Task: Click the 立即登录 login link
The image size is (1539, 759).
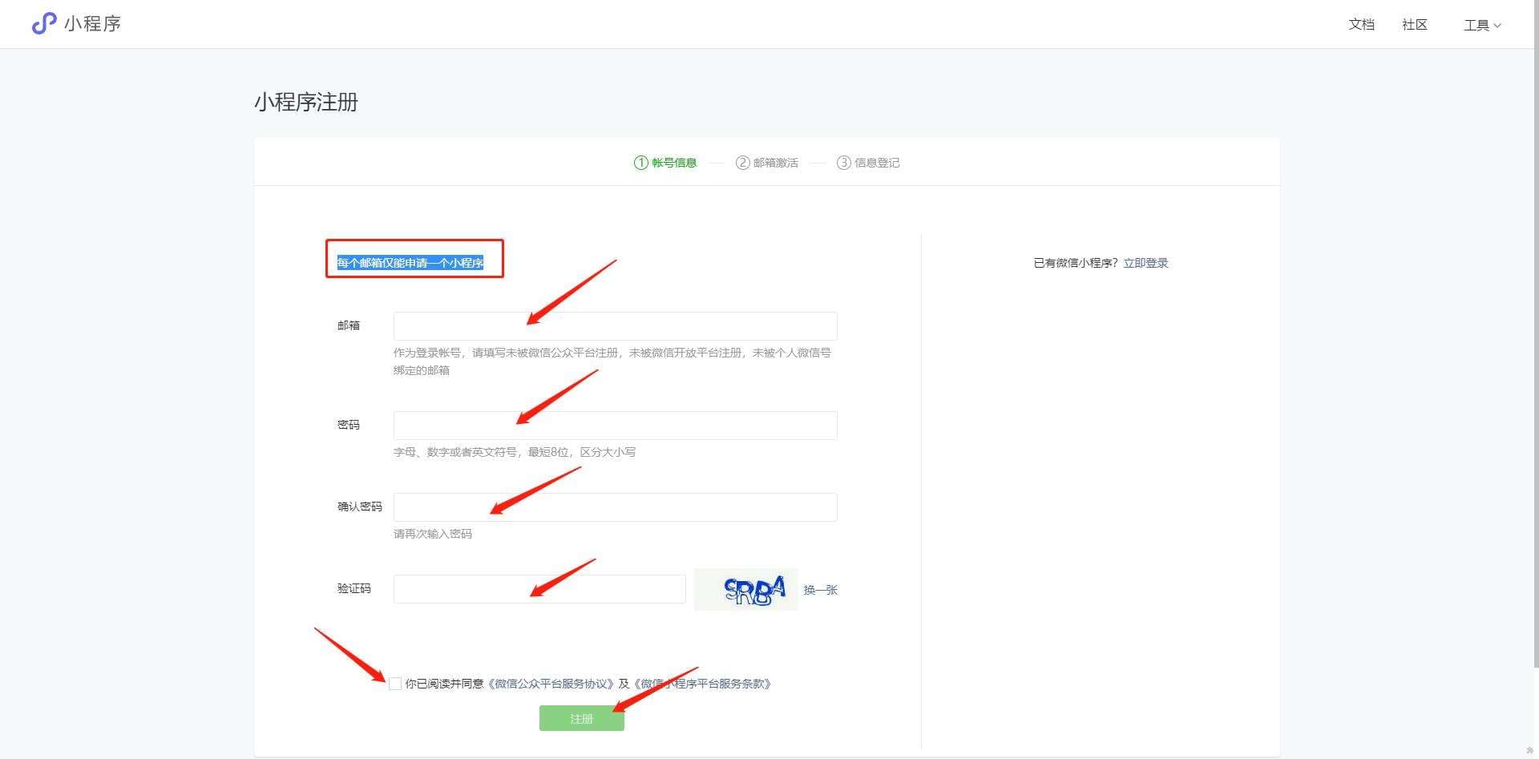Action: [x=1145, y=262]
